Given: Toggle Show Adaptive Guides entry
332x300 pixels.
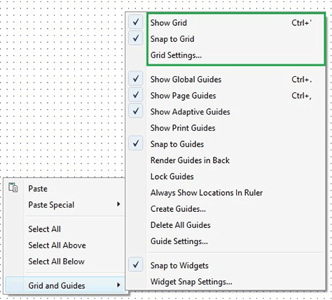Looking at the screenshot, I should pyautogui.click(x=191, y=112).
